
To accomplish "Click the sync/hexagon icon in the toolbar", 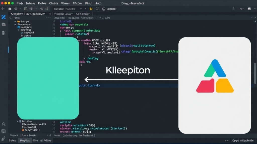I will point(16,9).
